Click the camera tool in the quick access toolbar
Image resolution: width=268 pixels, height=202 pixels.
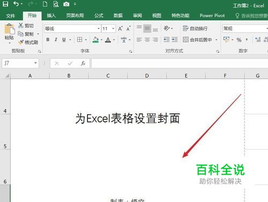[66, 4]
